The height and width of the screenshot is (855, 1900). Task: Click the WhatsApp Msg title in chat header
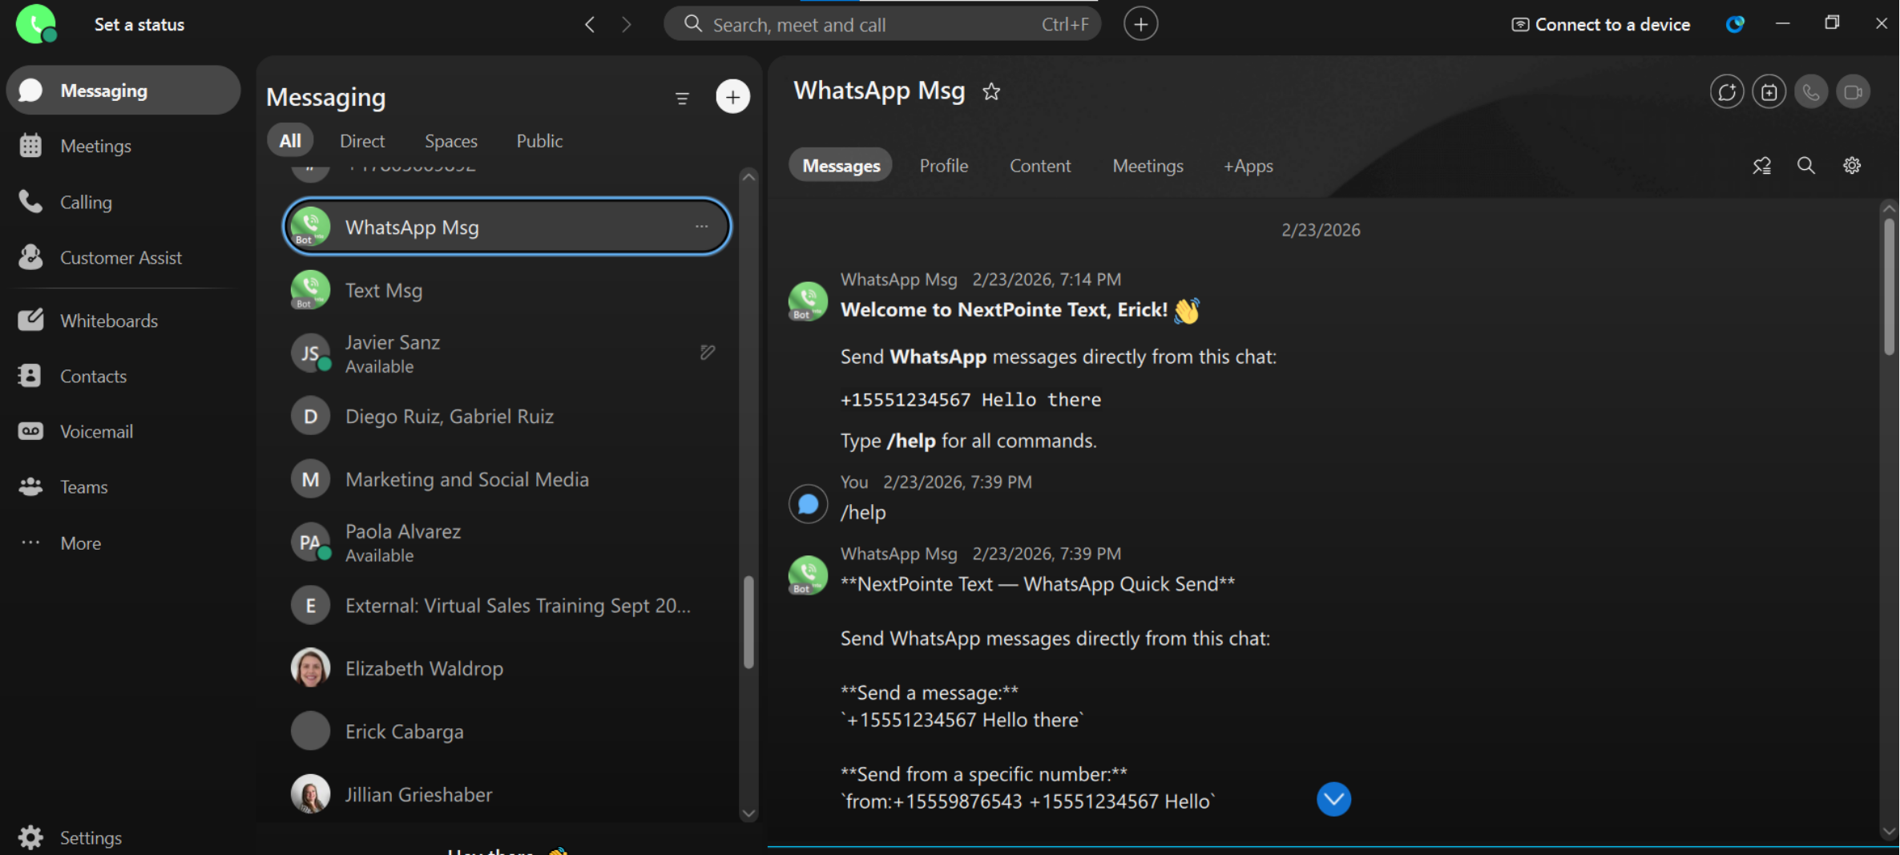pyautogui.click(x=879, y=91)
